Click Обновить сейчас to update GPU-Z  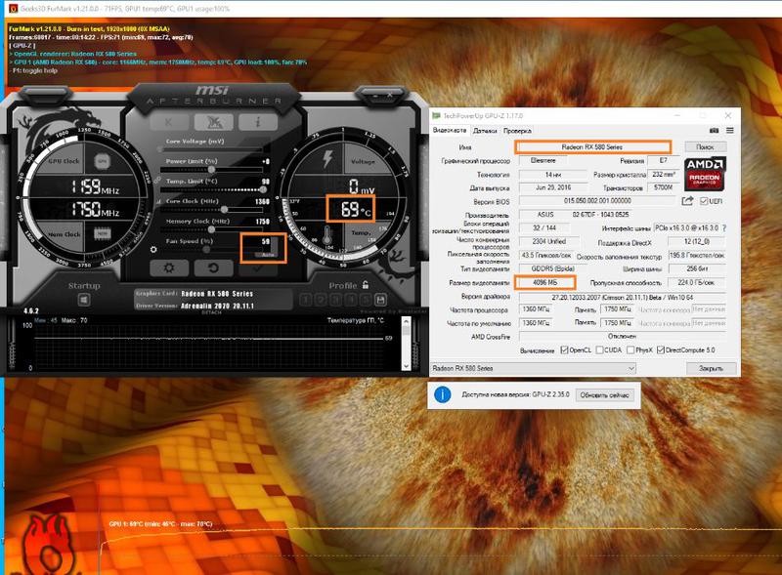(x=604, y=394)
